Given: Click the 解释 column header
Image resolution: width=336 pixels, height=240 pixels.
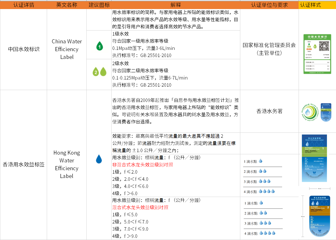Looking at the screenshot, I should 176,5.
